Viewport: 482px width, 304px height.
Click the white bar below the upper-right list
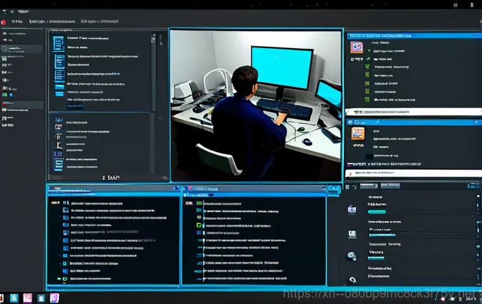[x=412, y=112]
